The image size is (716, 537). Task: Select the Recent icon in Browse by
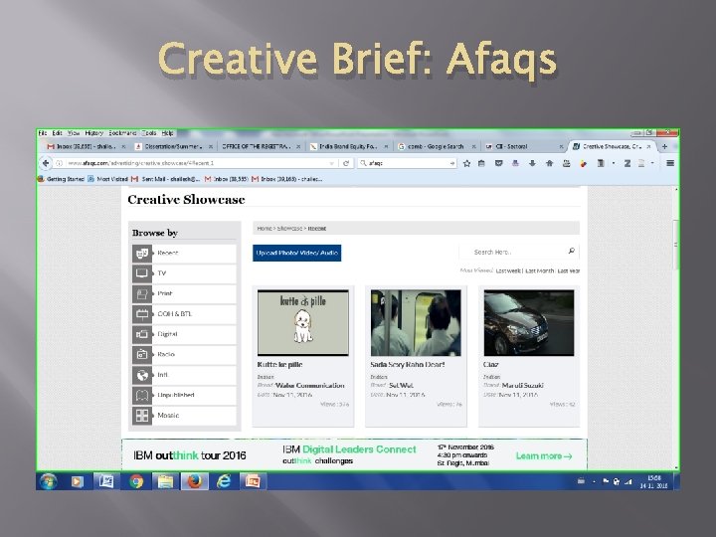(x=142, y=253)
